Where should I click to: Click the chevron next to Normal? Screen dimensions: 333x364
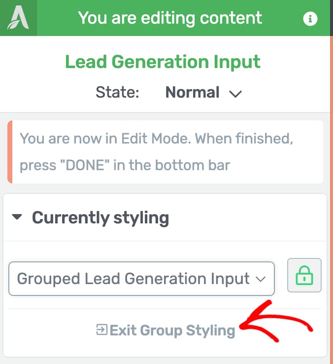(x=235, y=94)
